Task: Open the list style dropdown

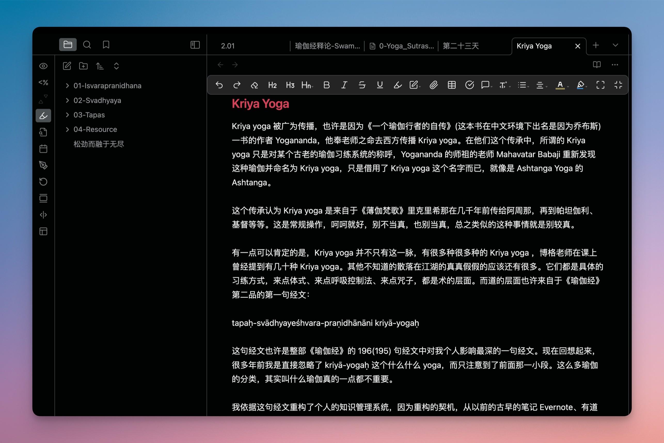Action: (523, 85)
